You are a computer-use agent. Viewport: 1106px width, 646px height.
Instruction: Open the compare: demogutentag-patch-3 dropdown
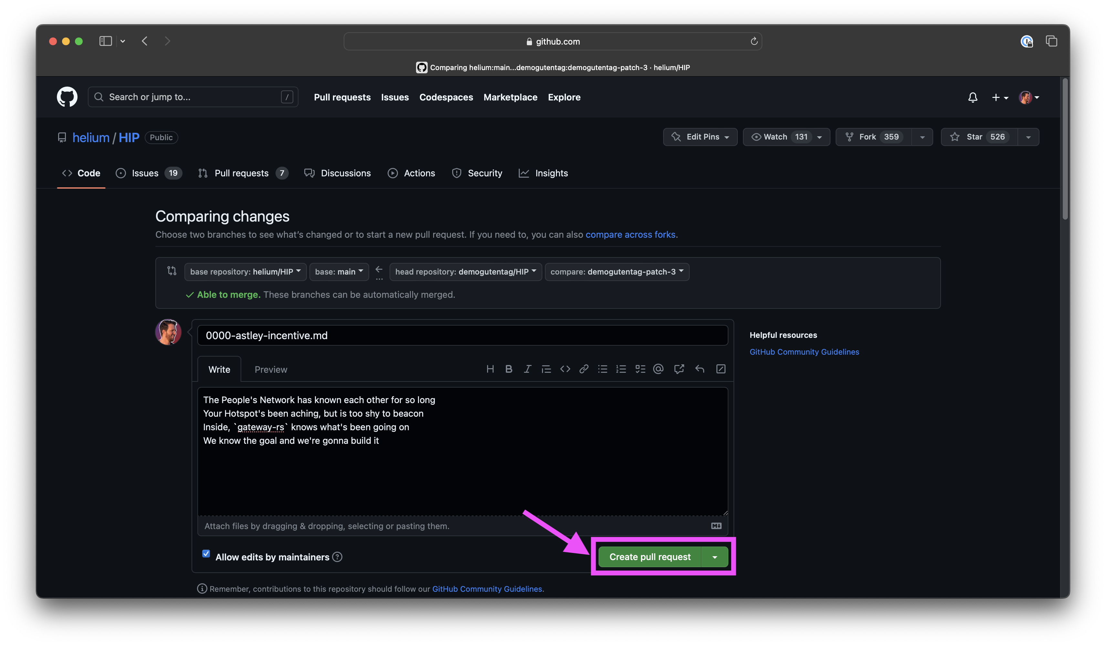(617, 272)
